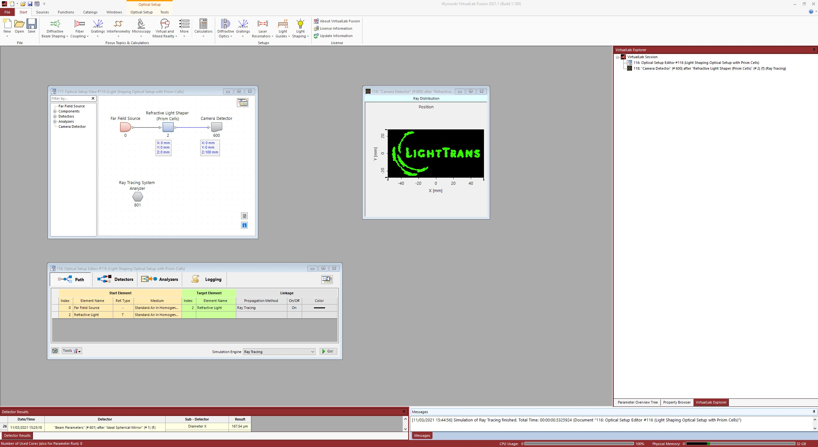Switch to the Sources ribbon tab
This screenshot has height=447, width=818.
[x=42, y=12]
